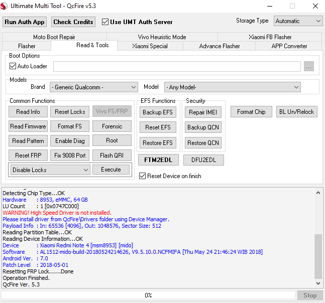Click the Fix 9008 Port button
Viewport: 325px width, 303px height.
tap(70, 155)
